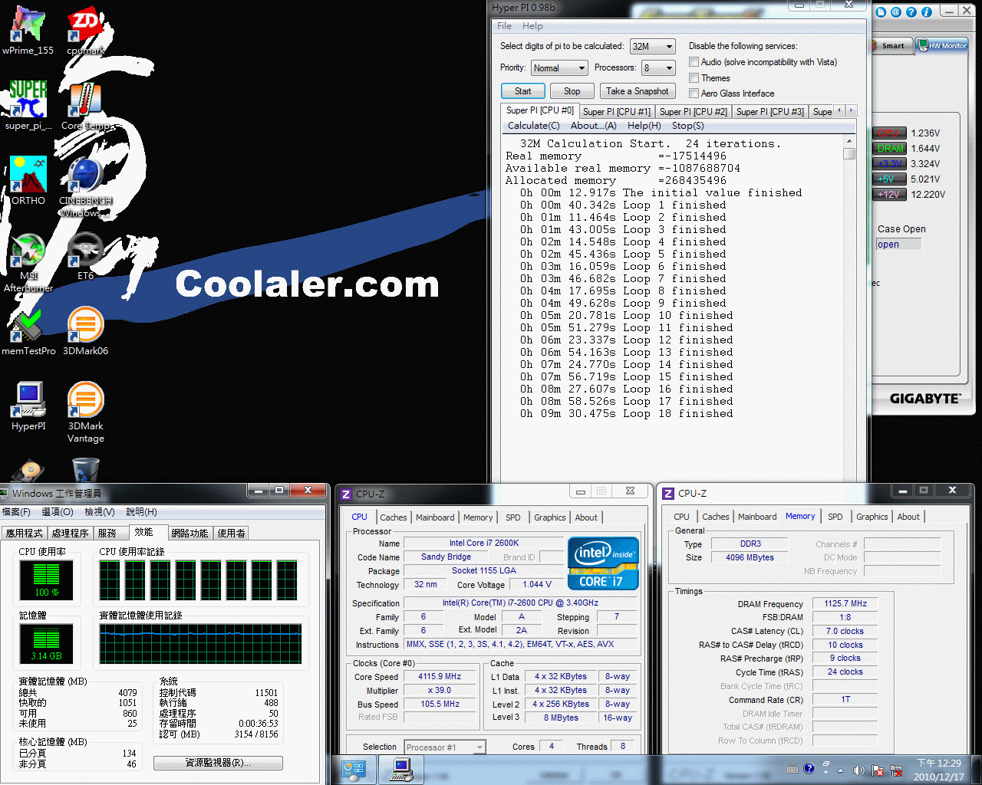The image size is (982, 785).
Task: Launch the ET6 desktop shortcut
Action: point(85,256)
